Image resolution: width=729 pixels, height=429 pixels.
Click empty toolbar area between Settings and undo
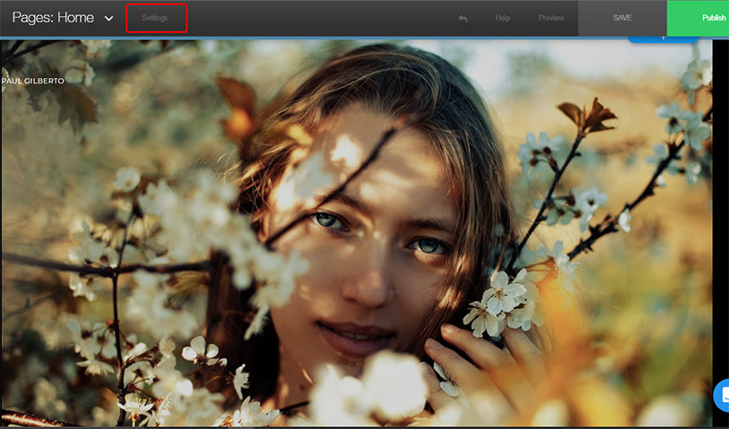pos(314,18)
